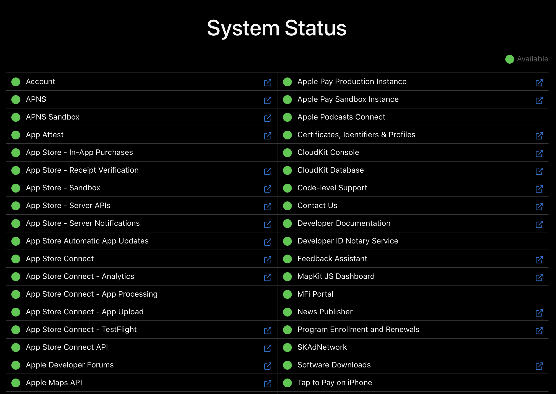Click the CloudKit Console service name

328,152
